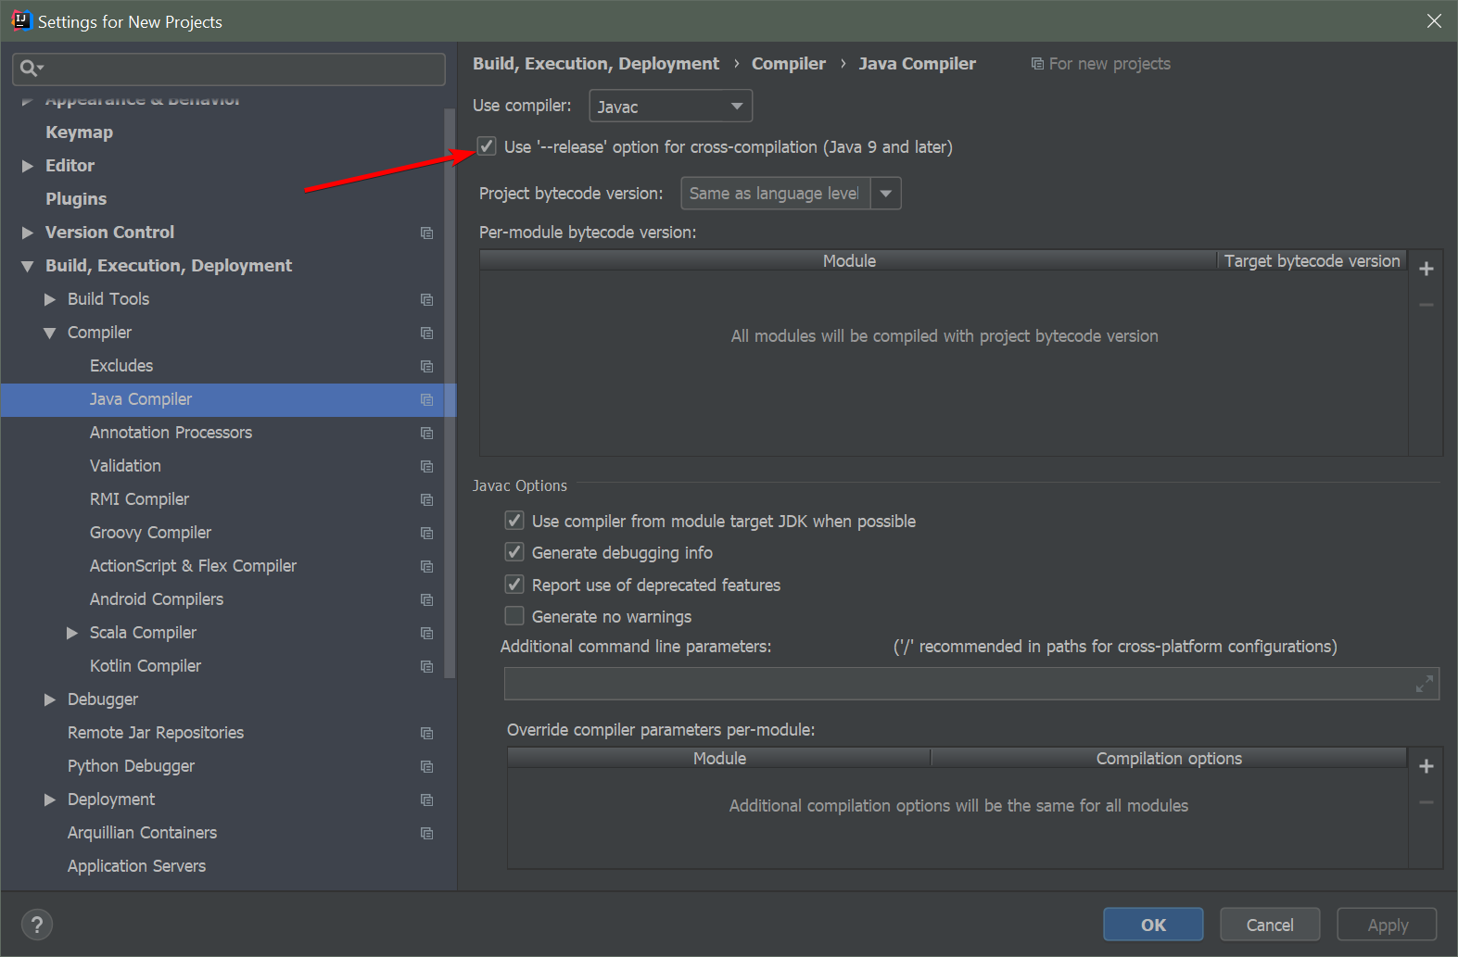Expand the Deployment tree node
This screenshot has height=957, width=1458.
50,800
